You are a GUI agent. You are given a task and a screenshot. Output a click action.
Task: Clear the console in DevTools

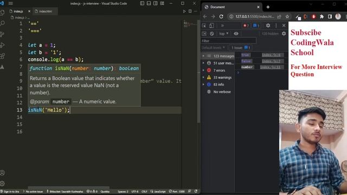(x=212, y=34)
